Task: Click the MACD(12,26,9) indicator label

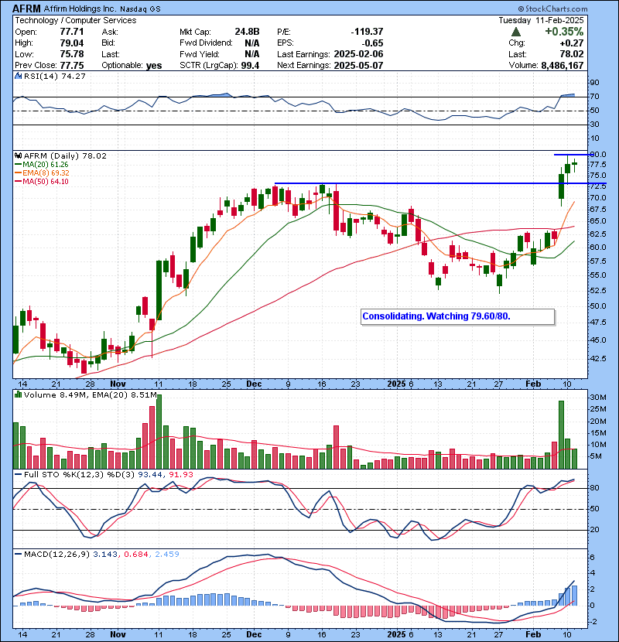Action: (56, 554)
